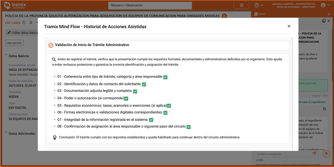Toggle check for 07 Integridad de la información

151,120
